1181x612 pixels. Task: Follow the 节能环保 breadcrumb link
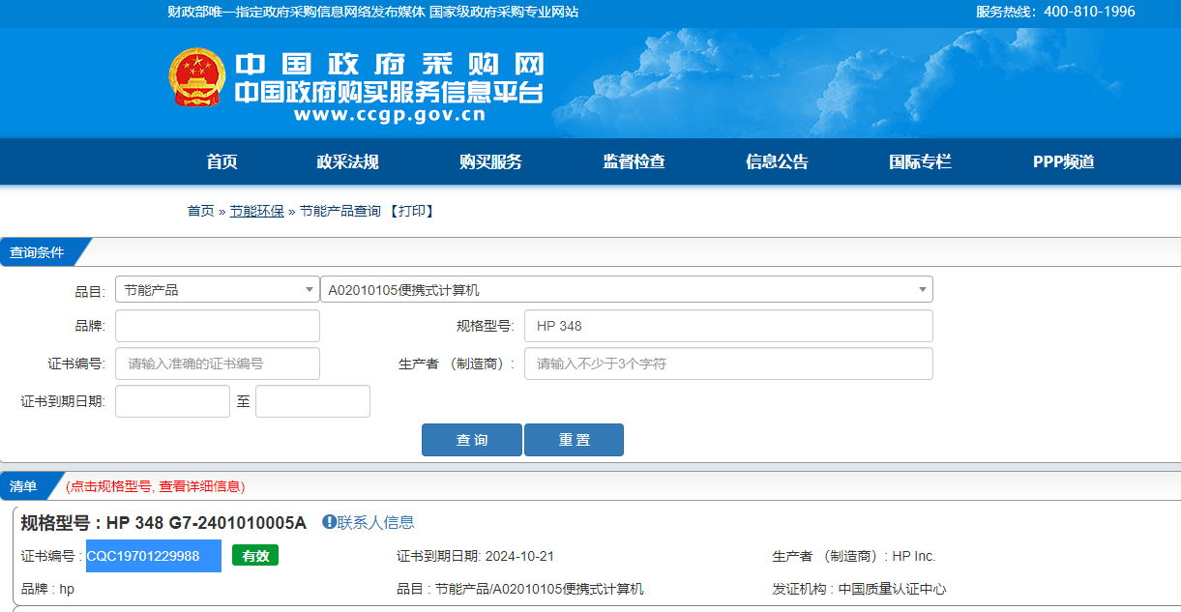256,211
